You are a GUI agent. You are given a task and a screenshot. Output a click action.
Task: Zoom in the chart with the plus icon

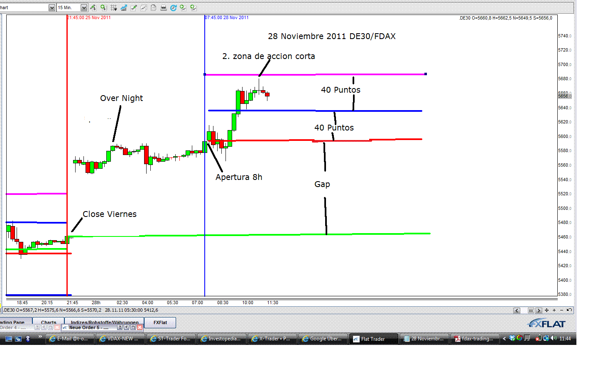click(x=554, y=310)
